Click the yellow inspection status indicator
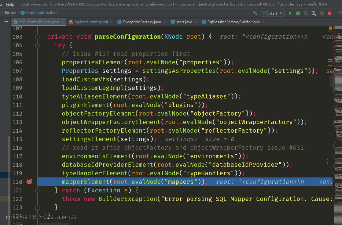Image resolution: width=342 pixels, height=225 pixels. coord(330,28)
